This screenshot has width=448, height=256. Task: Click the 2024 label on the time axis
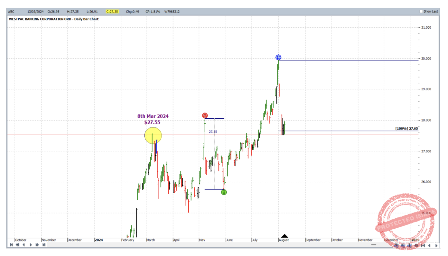pyautogui.click(x=98, y=240)
